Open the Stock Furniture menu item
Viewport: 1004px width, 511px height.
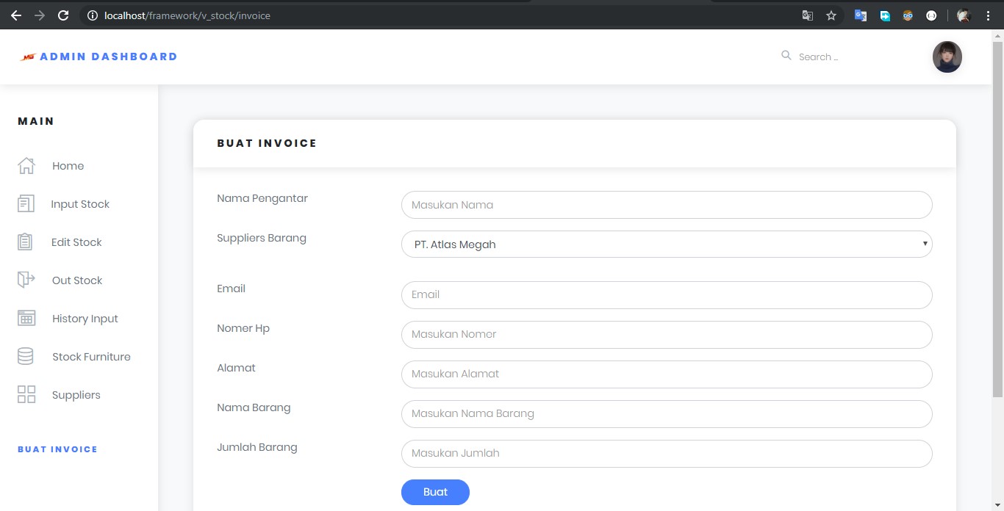91,357
